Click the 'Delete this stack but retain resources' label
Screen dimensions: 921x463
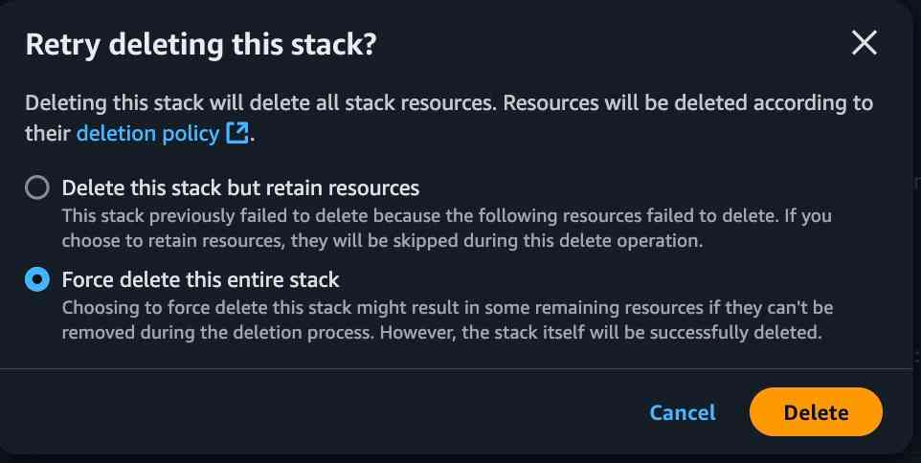(240, 187)
